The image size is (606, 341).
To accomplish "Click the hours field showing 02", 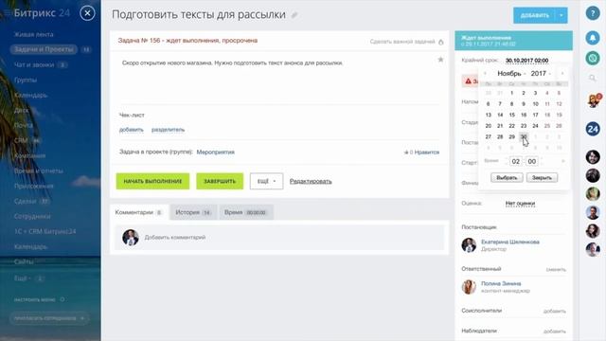I will [515, 161].
